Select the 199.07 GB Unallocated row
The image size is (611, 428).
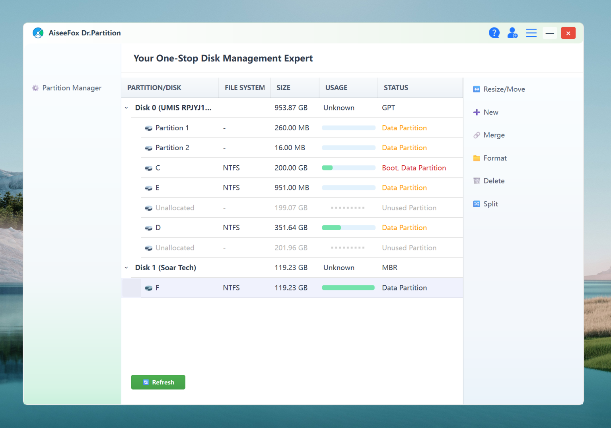[x=302, y=208]
